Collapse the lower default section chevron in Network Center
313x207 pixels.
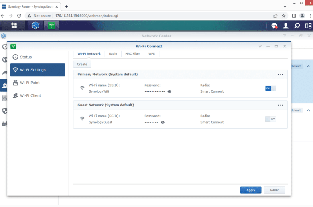click(x=308, y=110)
